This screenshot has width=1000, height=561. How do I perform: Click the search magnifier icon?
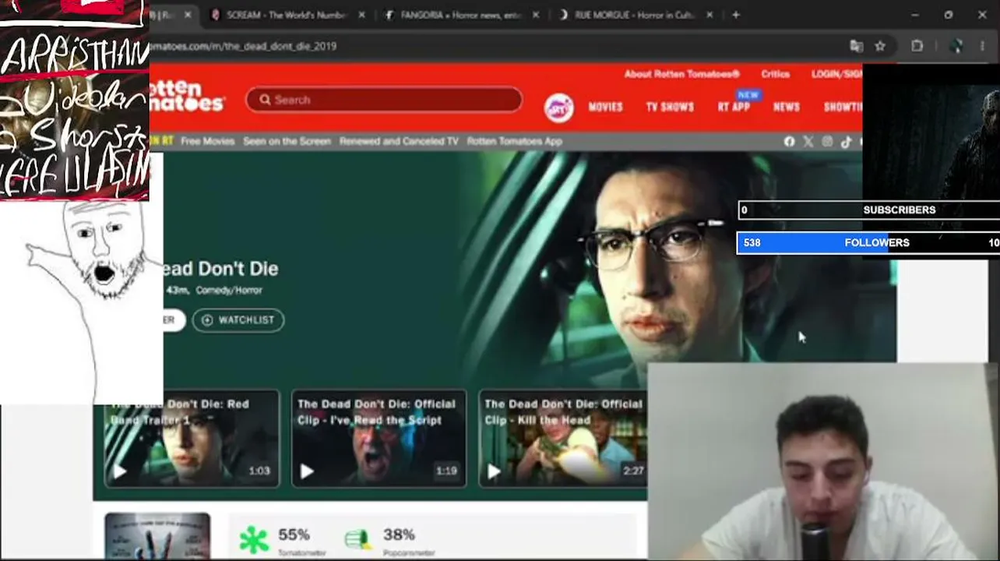pyautogui.click(x=265, y=100)
